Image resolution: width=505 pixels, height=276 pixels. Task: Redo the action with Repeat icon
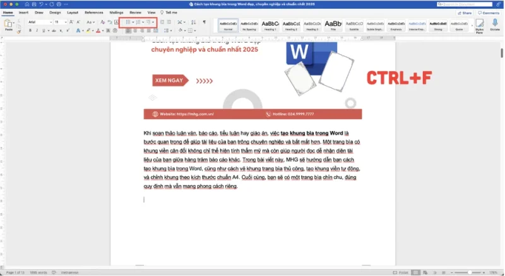click(x=52, y=4)
